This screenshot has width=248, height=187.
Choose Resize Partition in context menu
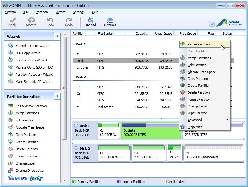coord(205,44)
